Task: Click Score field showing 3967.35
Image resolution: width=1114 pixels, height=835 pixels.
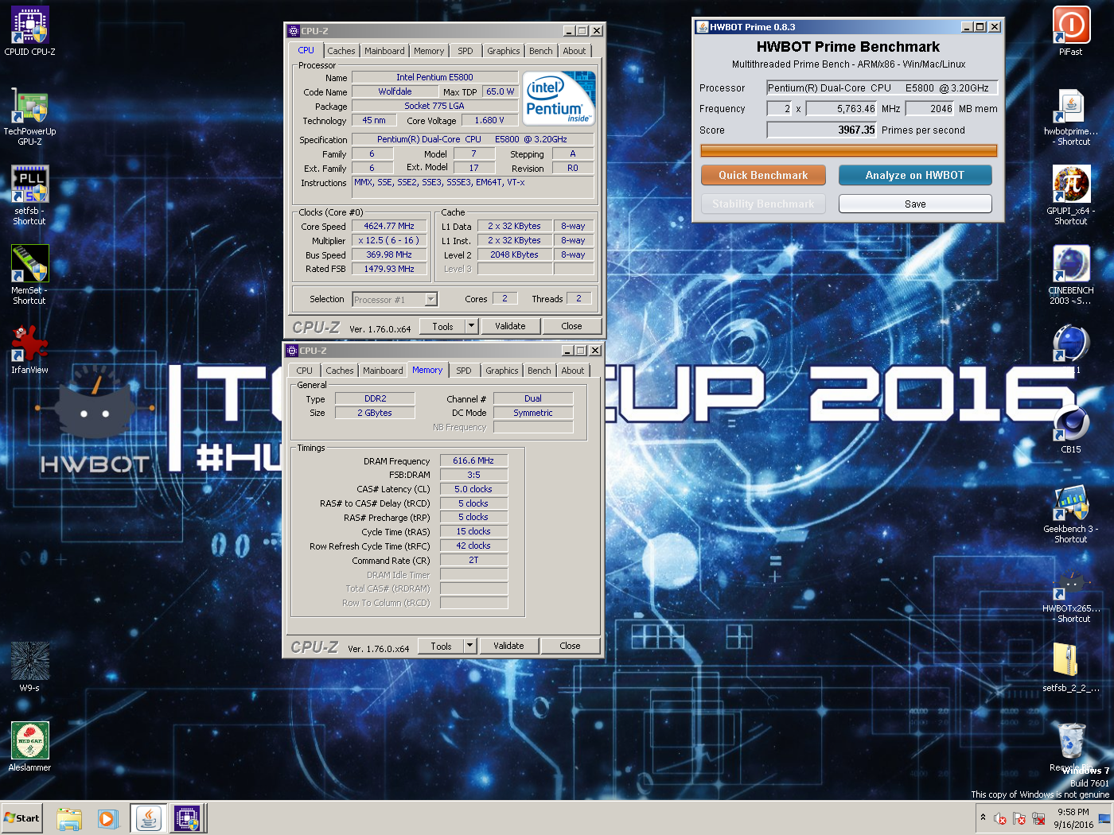Action: 822,130
